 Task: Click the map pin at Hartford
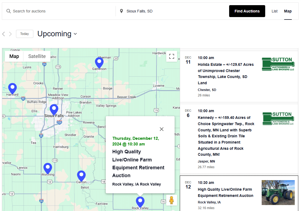coord(12,88)
